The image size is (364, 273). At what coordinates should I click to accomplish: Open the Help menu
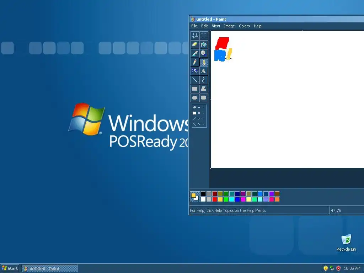click(x=257, y=26)
